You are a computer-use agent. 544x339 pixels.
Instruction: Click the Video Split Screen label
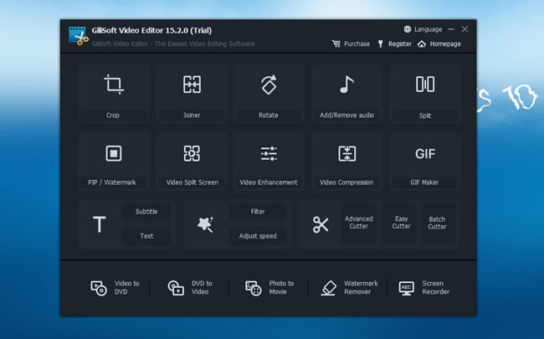coord(192,182)
